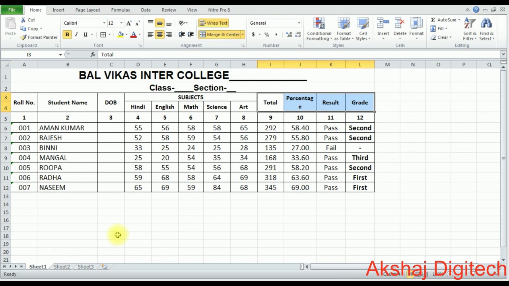Apply red font color A
This screenshot has height=286, width=509.
click(x=134, y=35)
